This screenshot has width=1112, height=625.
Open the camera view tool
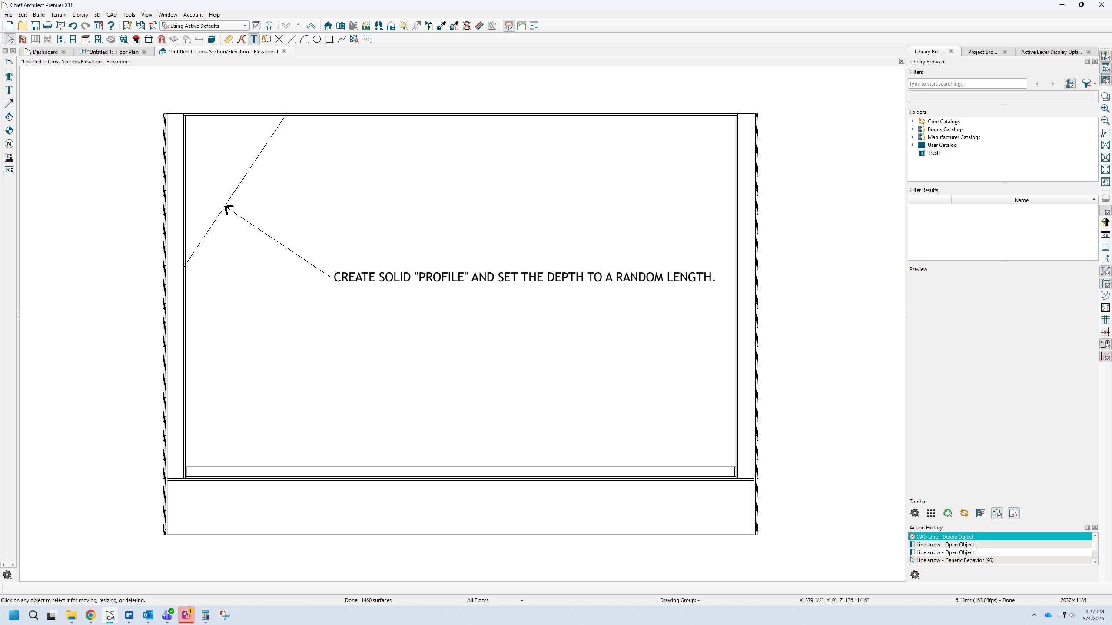click(341, 26)
